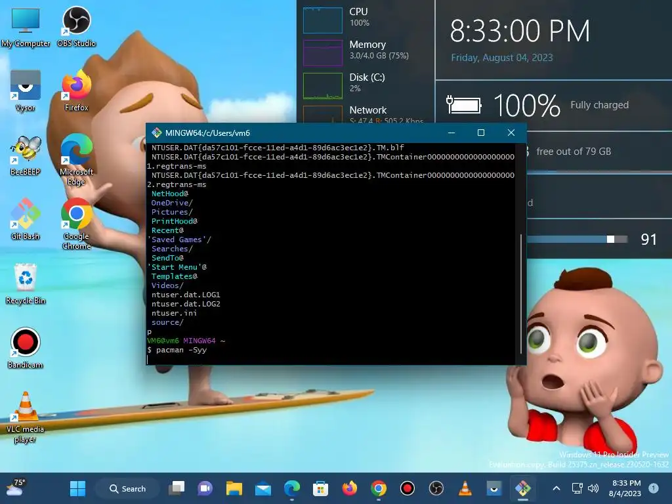Screen dimensions: 672x504
Task: Click 'PrintHood@' in terminal listing
Action: pyautogui.click(x=175, y=221)
